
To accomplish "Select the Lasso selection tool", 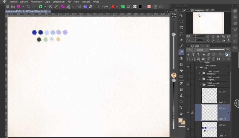I will tap(181, 34).
